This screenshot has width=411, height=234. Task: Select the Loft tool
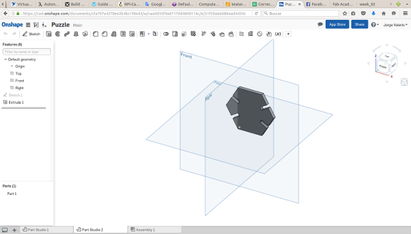[x=76, y=34]
